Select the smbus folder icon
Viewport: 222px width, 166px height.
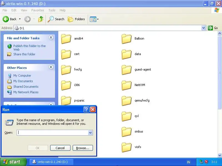(x=127, y=132)
